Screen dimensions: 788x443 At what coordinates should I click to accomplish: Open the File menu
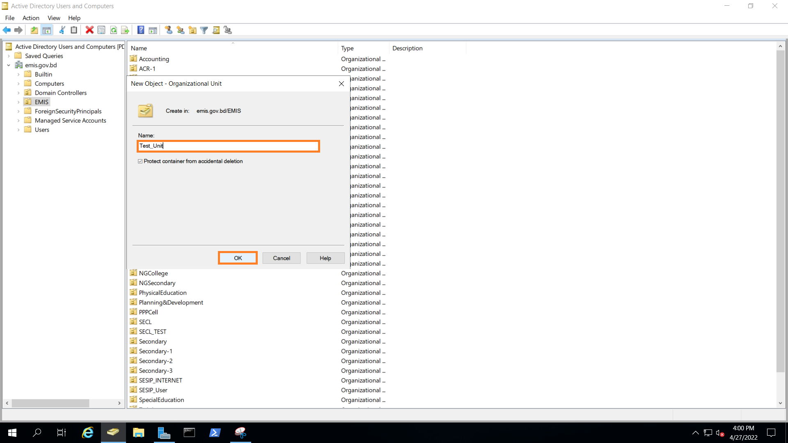[x=10, y=18]
